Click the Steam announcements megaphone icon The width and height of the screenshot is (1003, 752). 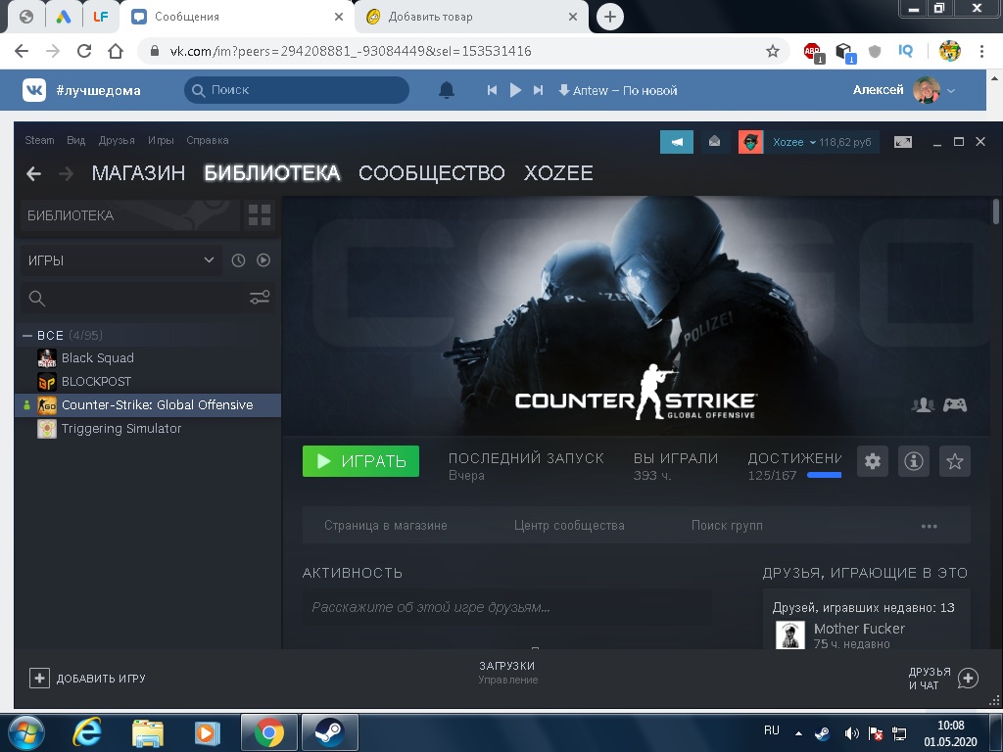[x=676, y=142]
